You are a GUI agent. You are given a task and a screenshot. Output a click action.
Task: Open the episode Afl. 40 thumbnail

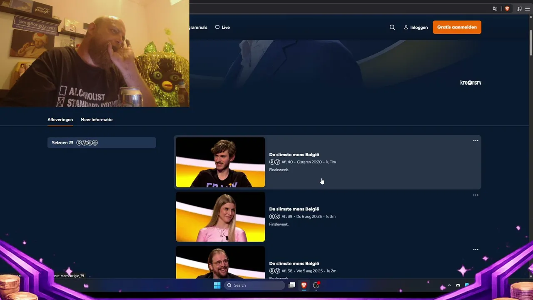[220, 162]
